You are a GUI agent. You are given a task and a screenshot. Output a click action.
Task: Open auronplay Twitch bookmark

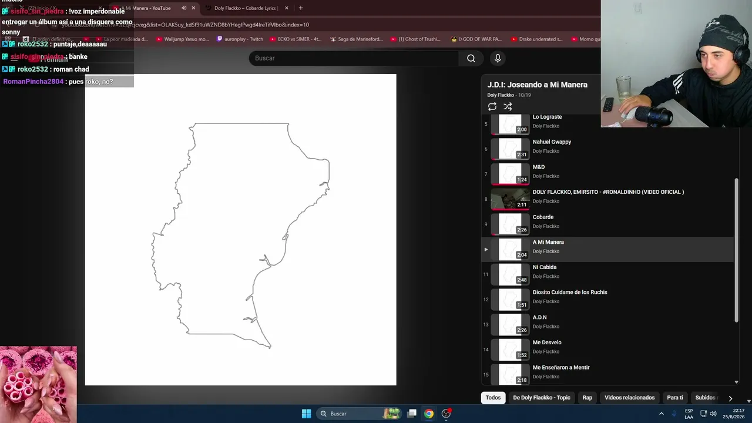click(240, 39)
